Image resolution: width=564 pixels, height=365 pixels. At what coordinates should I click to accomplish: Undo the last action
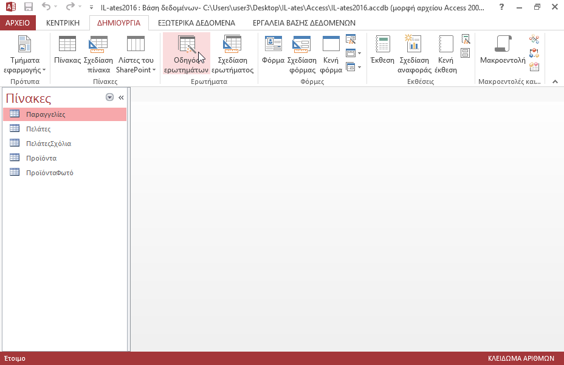(x=46, y=7)
